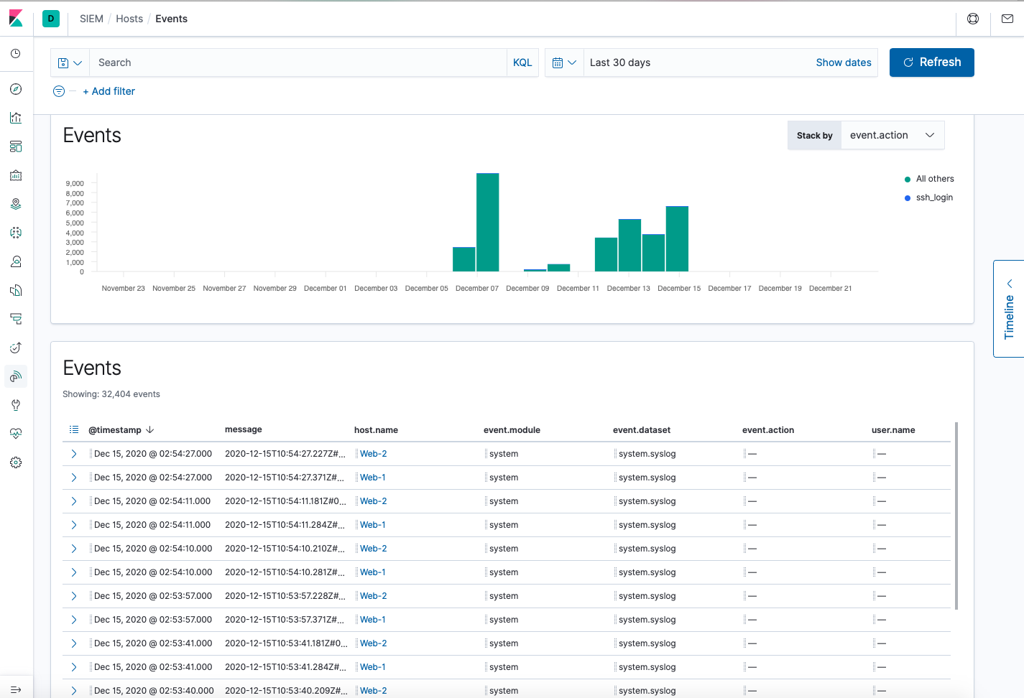Screen dimensions: 1024x698
Task: Expand event row with message 10:53:57.228Z
Action: 73,596
